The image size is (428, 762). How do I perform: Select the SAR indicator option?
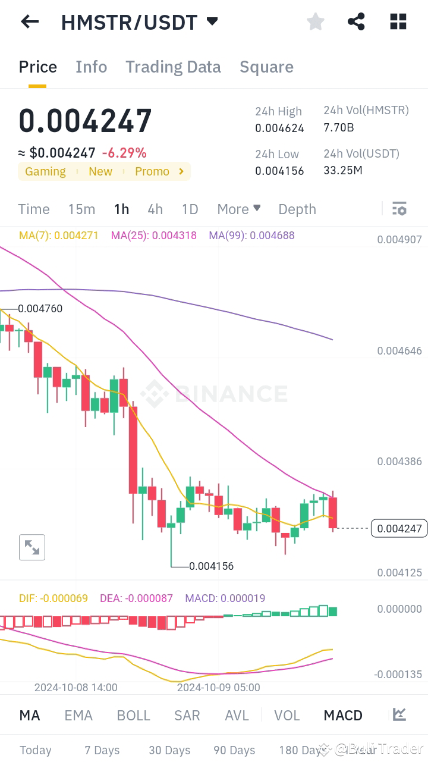[187, 715]
